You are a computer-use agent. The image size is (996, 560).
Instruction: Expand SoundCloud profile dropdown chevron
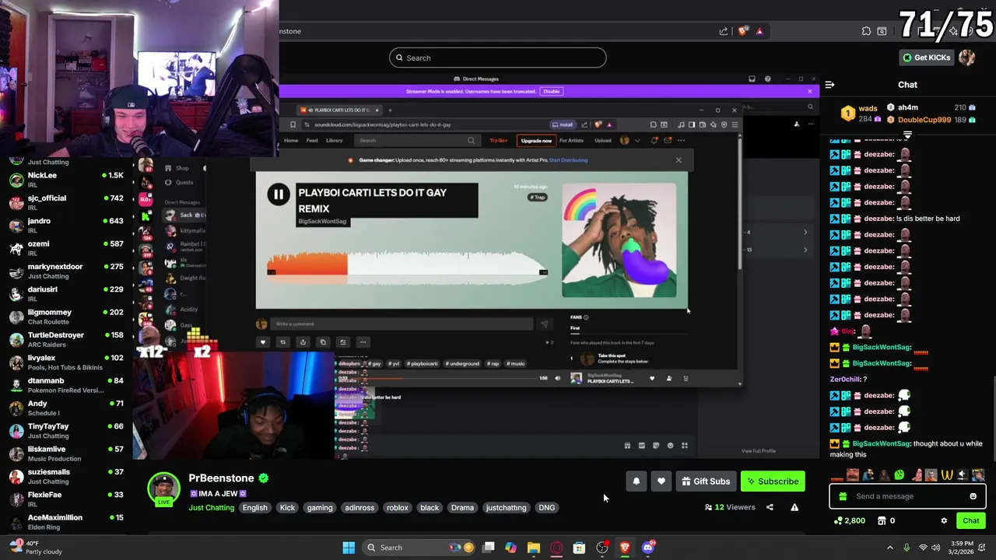pos(637,141)
